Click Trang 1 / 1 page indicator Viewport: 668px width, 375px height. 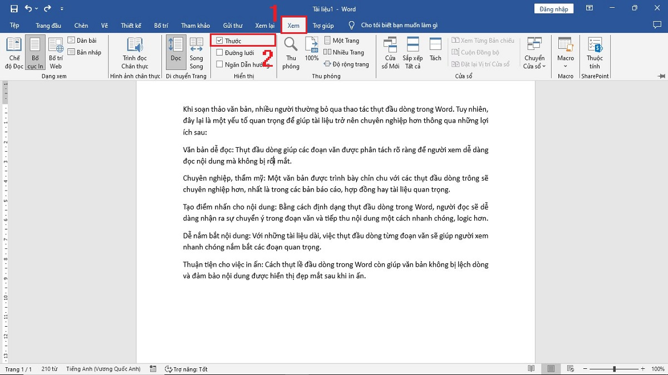click(18, 369)
